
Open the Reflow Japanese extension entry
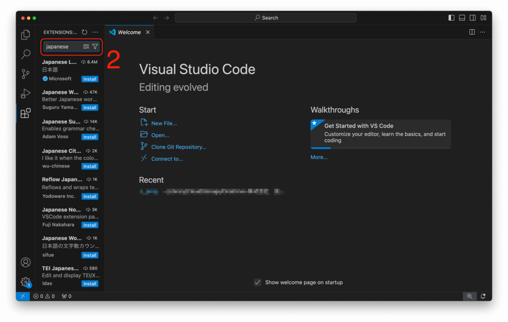[70, 188]
